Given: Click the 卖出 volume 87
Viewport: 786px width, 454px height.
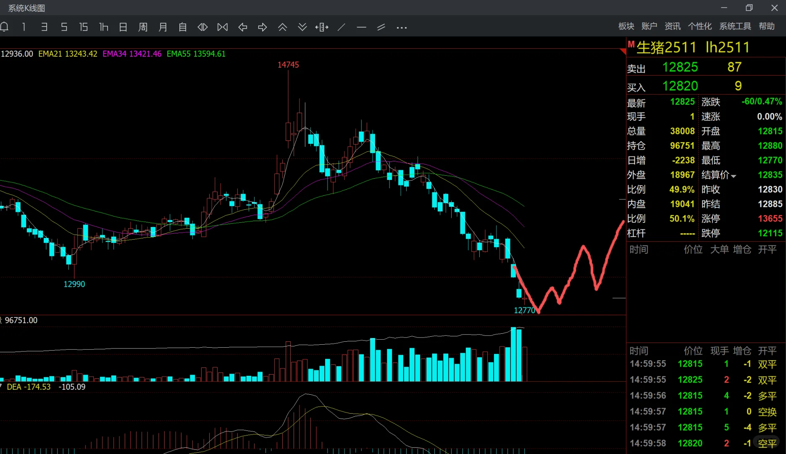Looking at the screenshot, I should [734, 67].
